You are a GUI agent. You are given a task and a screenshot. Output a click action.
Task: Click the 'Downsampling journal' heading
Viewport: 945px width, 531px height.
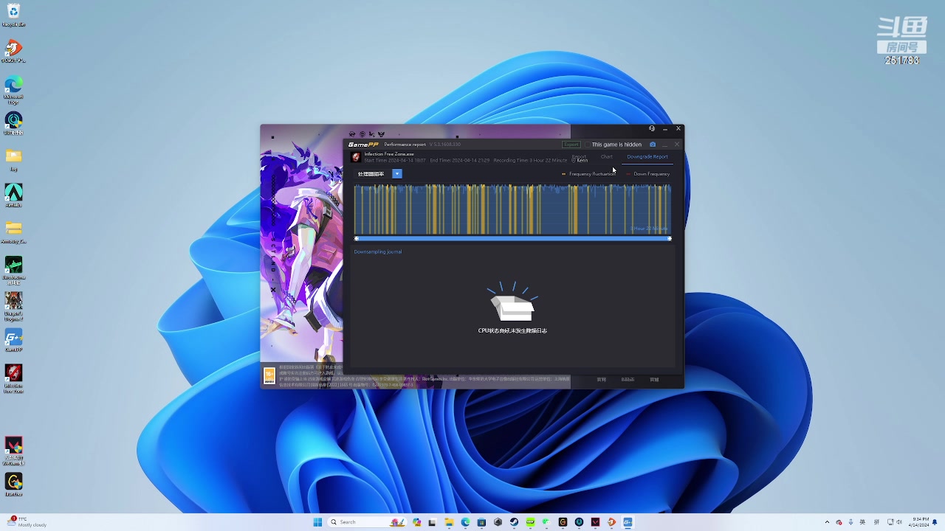[378, 251]
